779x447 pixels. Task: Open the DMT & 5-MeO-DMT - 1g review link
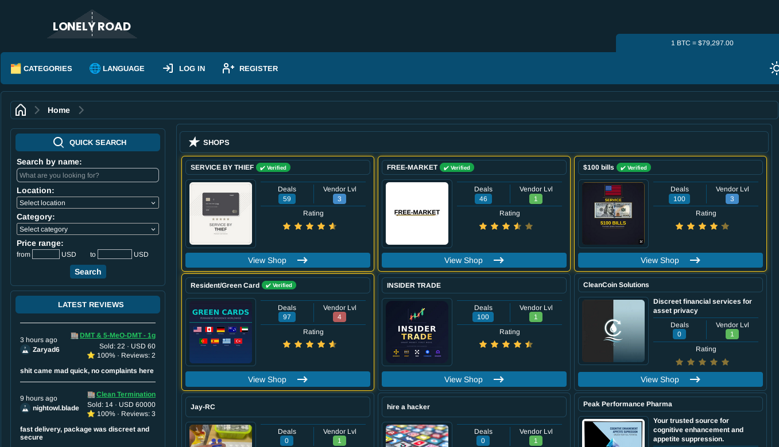pos(118,335)
